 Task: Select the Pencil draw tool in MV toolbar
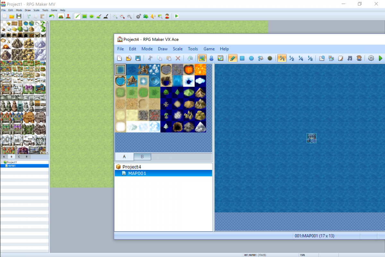tap(77, 16)
